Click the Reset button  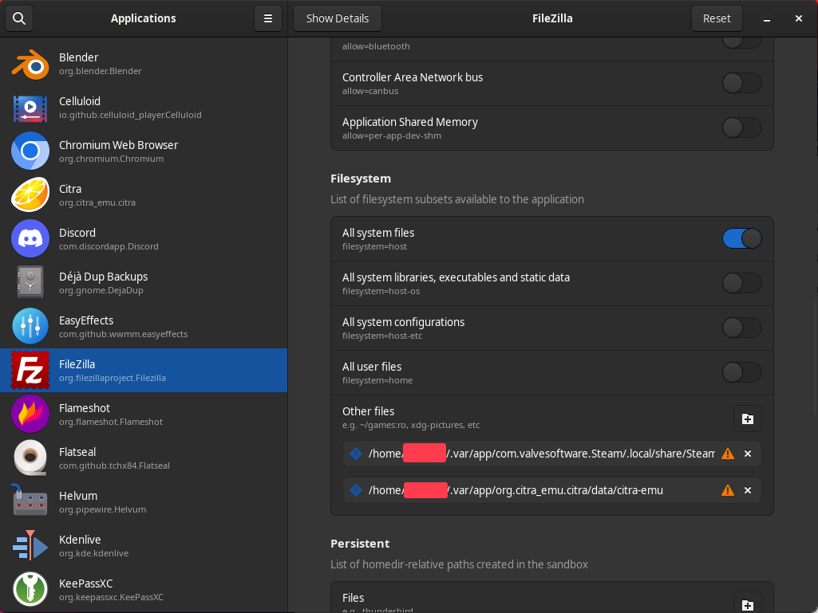(717, 18)
